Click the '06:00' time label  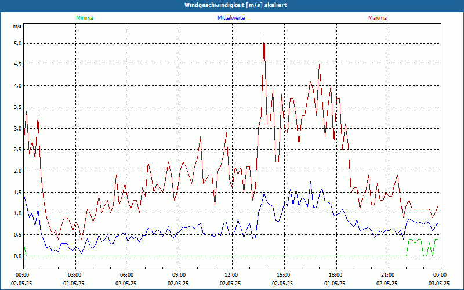tap(128, 275)
